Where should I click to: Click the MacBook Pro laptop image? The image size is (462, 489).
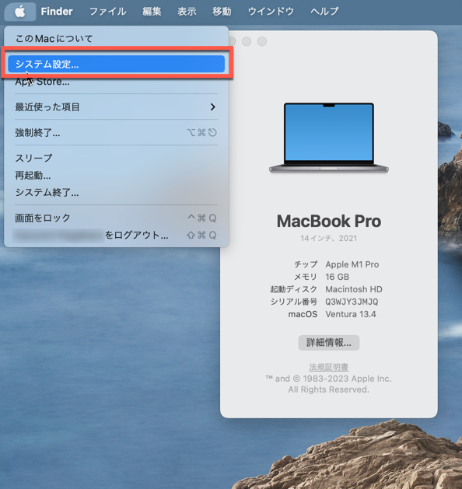tap(329, 138)
